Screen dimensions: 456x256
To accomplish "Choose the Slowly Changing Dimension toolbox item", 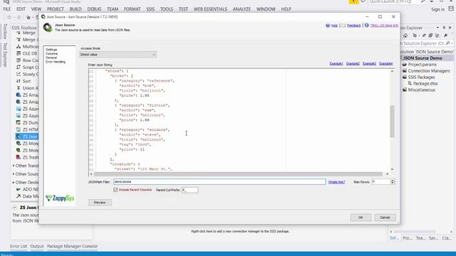I will (x=27, y=74).
